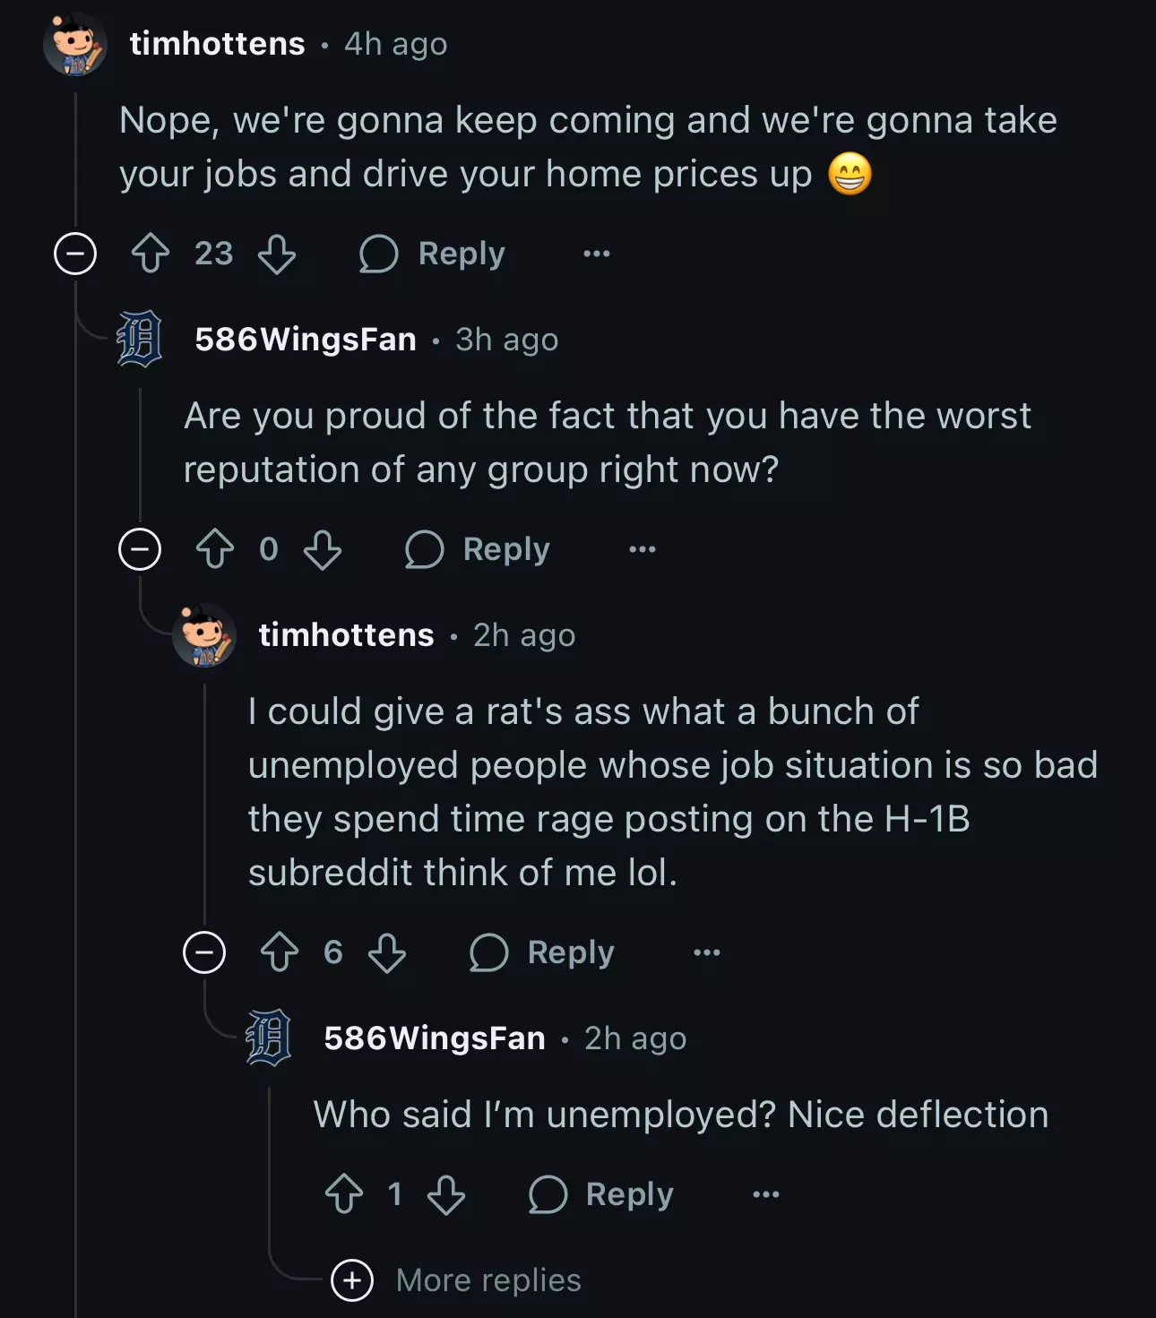The height and width of the screenshot is (1318, 1156).
Task: Downvote the rat's ass comment with 6 points
Action: pos(387,952)
